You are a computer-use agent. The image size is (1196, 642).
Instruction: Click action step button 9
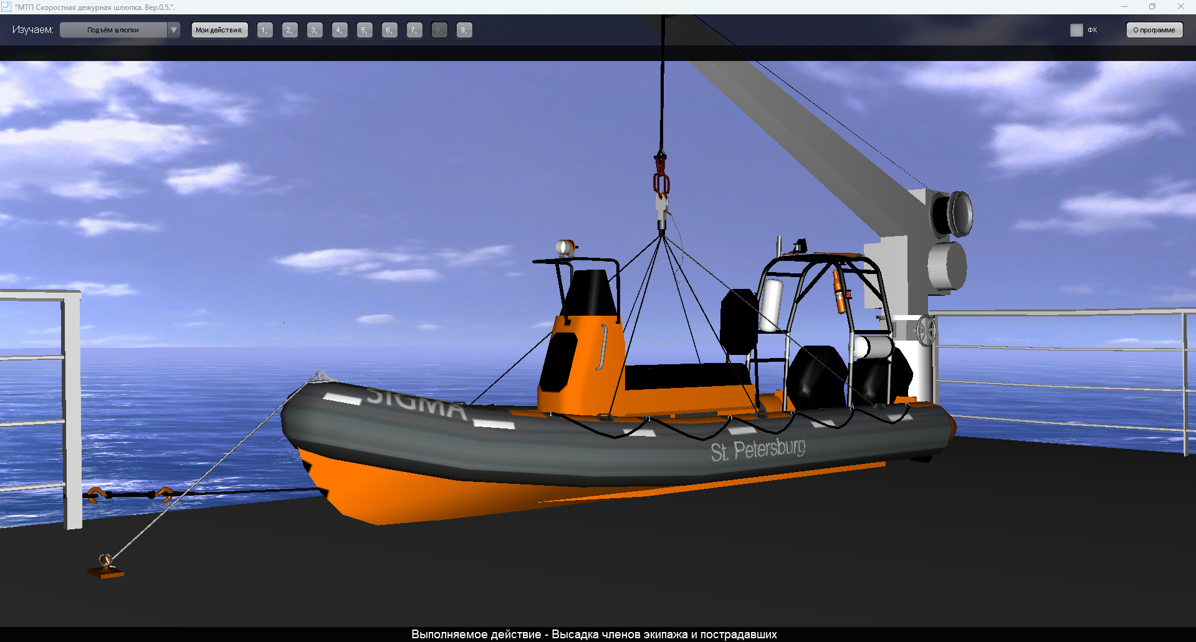pyautogui.click(x=464, y=30)
